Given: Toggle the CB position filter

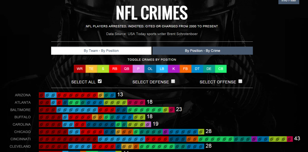Looking at the screenshot, I should click(x=221, y=69).
